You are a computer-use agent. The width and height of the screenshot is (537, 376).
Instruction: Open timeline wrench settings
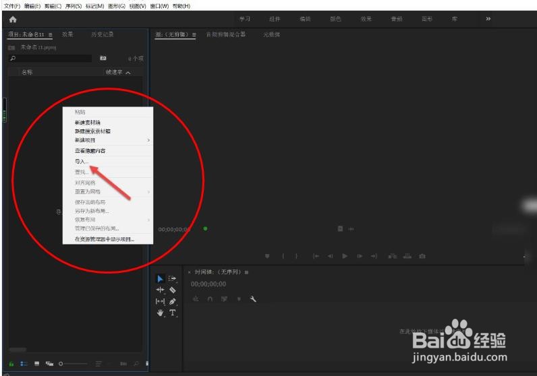[253, 299]
